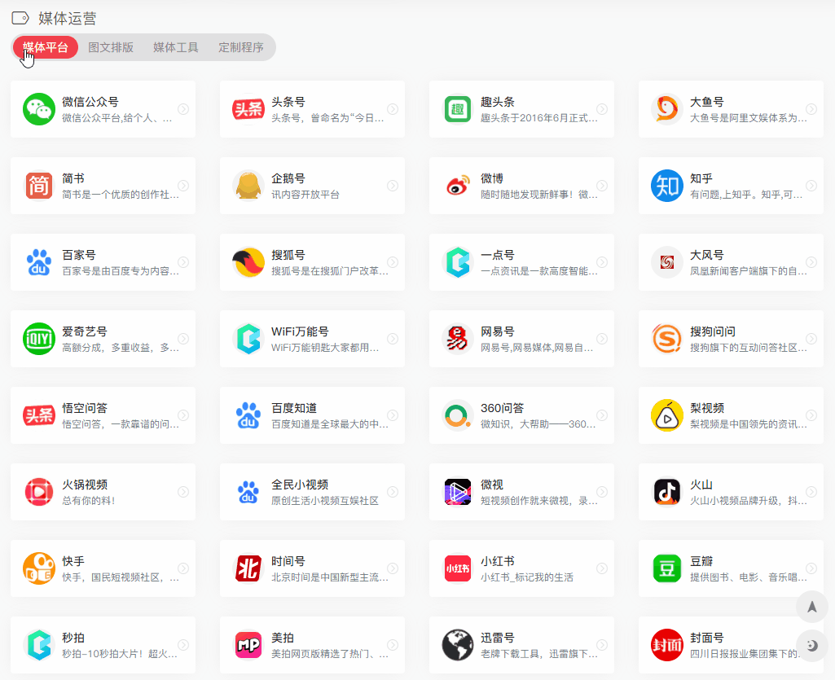The height and width of the screenshot is (680, 835).
Task: Click the 简书 red icon
Action: coord(39,186)
